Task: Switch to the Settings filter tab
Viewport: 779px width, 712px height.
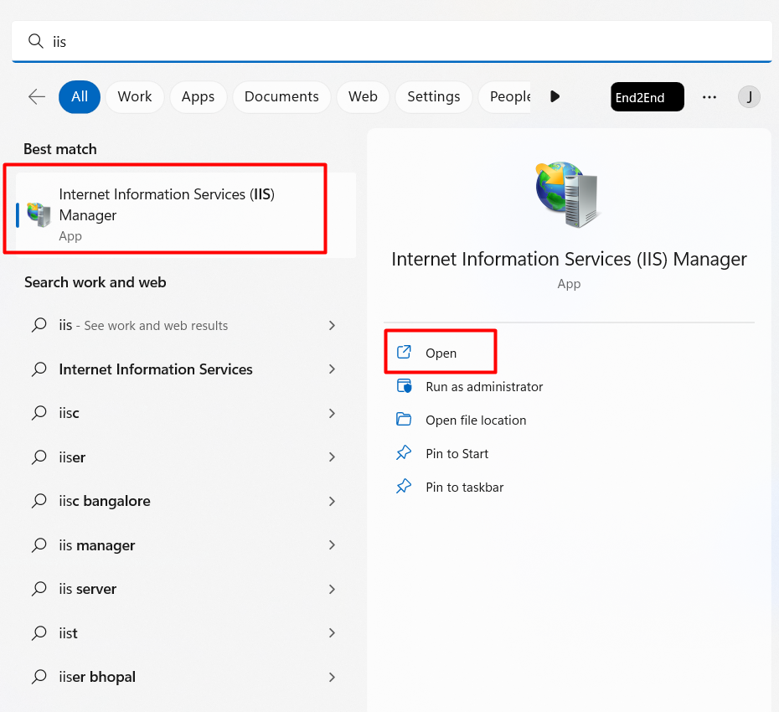Action: click(x=434, y=97)
